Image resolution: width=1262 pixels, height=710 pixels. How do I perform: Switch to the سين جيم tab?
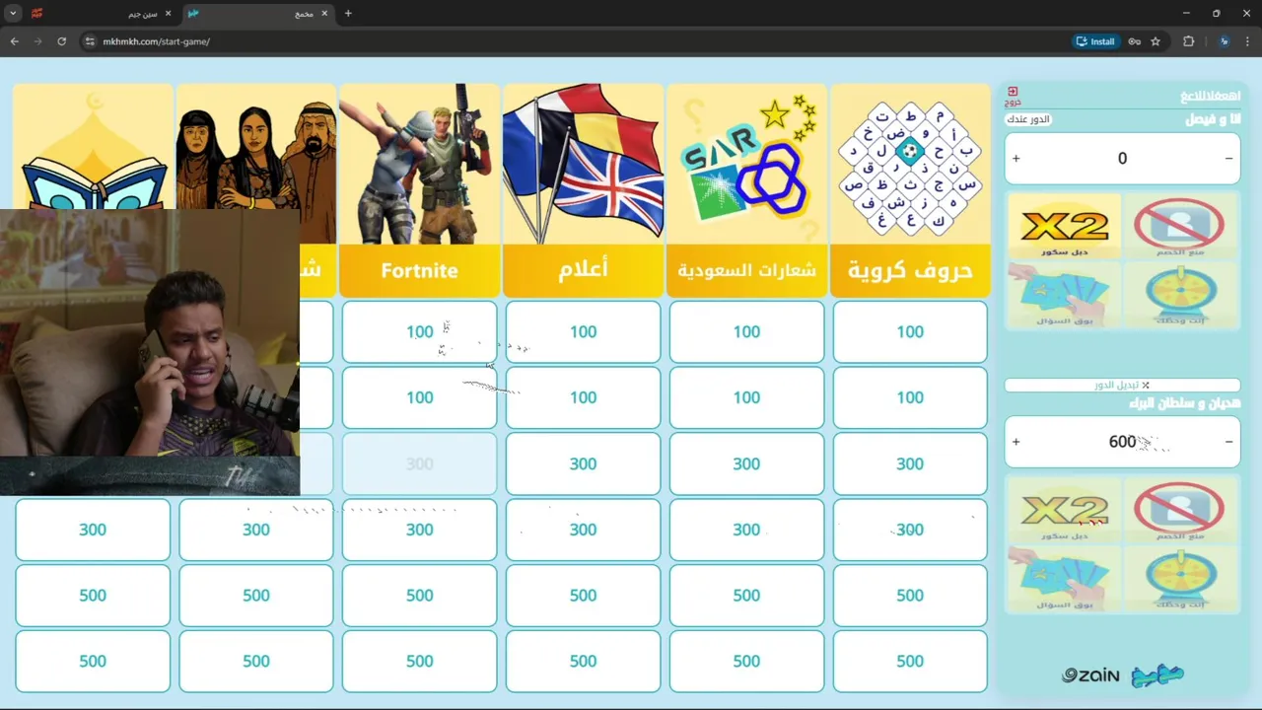click(x=102, y=14)
